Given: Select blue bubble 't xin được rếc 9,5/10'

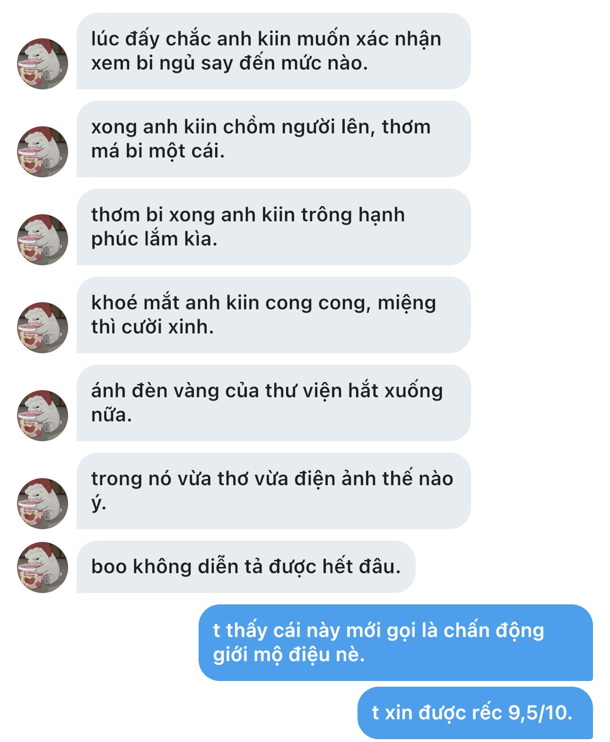Looking at the screenshot, I should click(x=475, y=713).
